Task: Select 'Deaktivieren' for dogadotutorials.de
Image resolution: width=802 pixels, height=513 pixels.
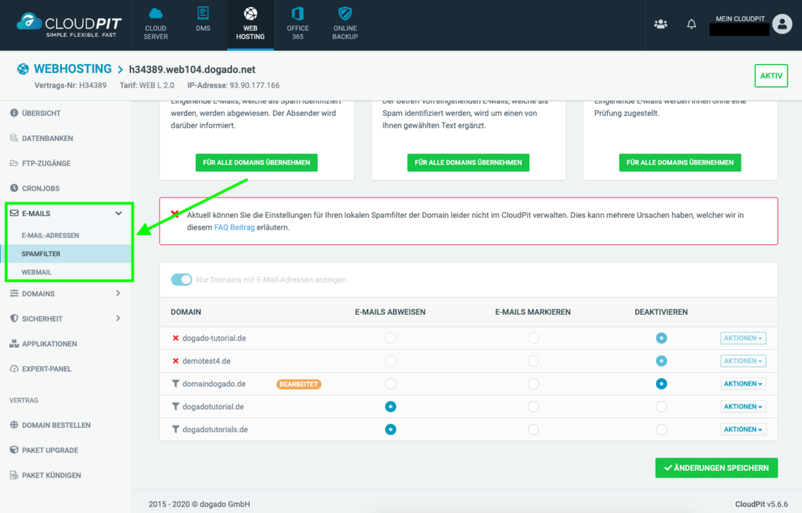Action: click(x=661, y=429)
